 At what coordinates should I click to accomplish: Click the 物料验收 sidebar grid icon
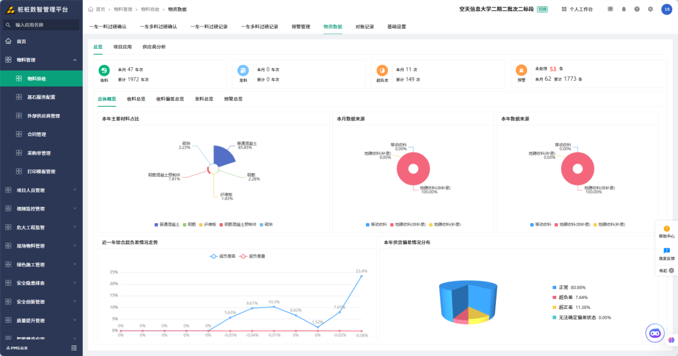(x=19, y=78)
